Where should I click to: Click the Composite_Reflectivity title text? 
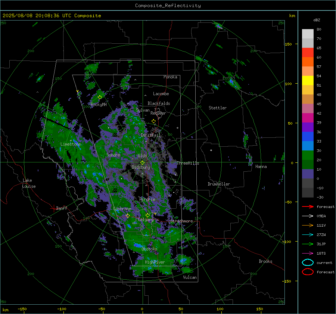pyautogui.click(x=168, y=6)
